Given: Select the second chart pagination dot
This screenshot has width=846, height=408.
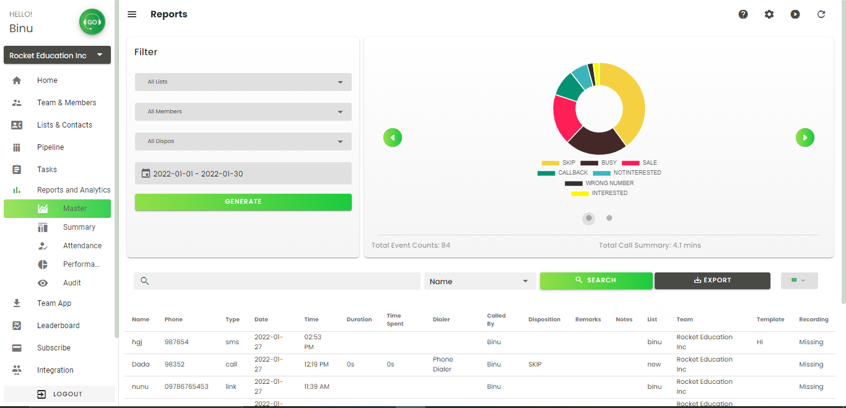Looking at the screenshot, I should pyautogui.click(x=609, y=218).
